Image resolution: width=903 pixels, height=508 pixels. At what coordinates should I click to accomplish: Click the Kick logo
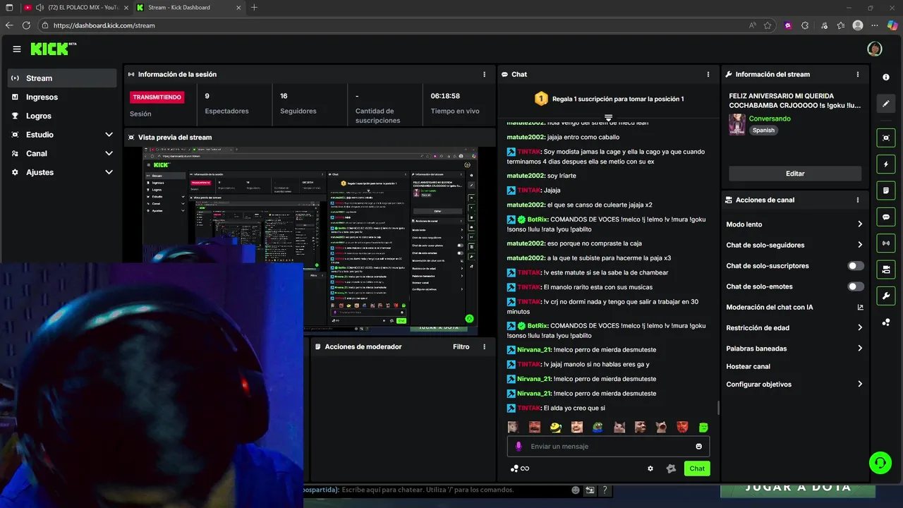pyautogui.click(x=51, y=49)
